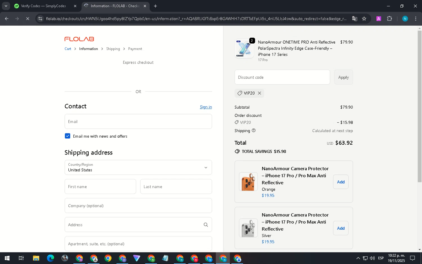Close the Verify Codes SimplyCodes tab
Image resolution: width=422 pixels, height=264 pixels.
75,6
